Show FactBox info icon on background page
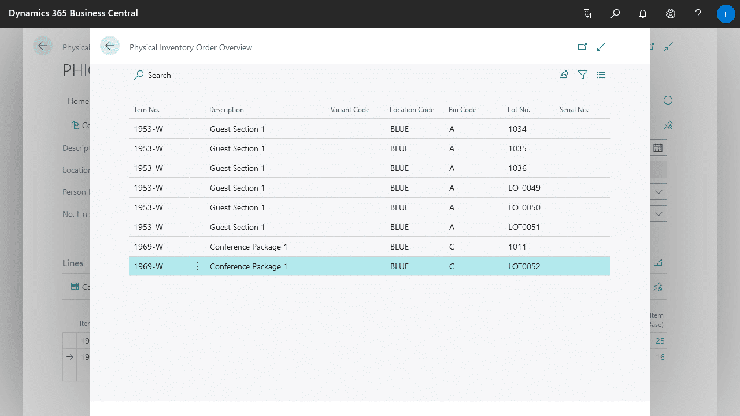Viewport: 740px width, 416px height. pyautogui.click(x=668, y=101)
